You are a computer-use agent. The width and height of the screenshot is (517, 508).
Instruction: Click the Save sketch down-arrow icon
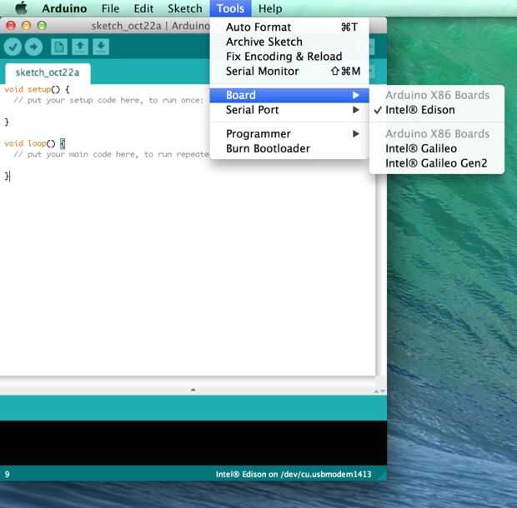(101, 47)
